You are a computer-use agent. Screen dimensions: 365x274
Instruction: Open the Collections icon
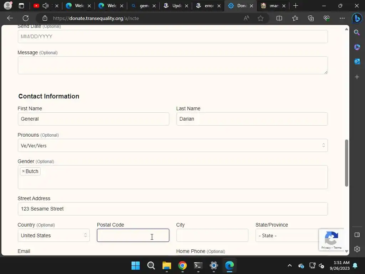click(311, 18)
